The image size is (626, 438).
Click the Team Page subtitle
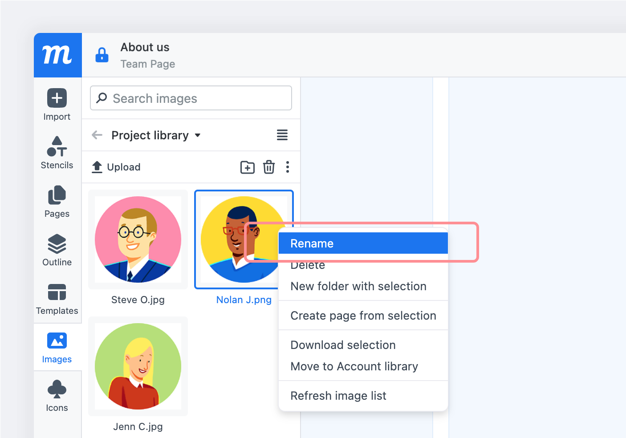[x=148, y=64]
